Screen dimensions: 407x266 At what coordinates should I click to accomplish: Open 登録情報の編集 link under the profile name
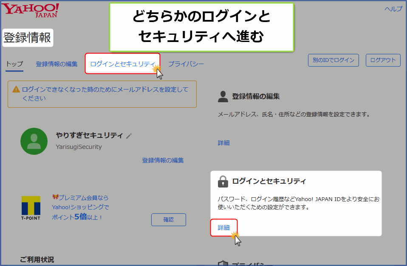pos(163,160)
